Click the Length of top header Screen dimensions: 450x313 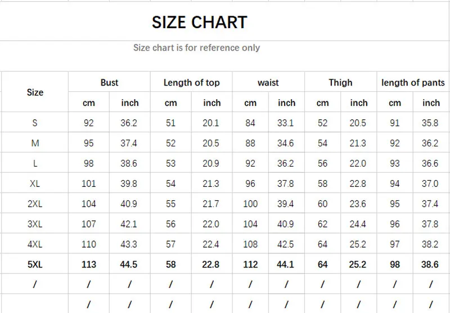pos(191,83)
